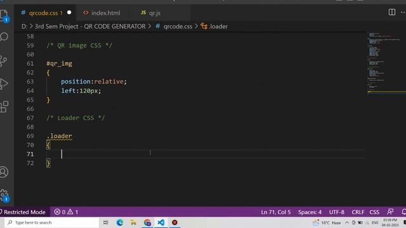Screen dimensions: 406x228
Task: Click the ENG language indicator
Action: [375, 222]
